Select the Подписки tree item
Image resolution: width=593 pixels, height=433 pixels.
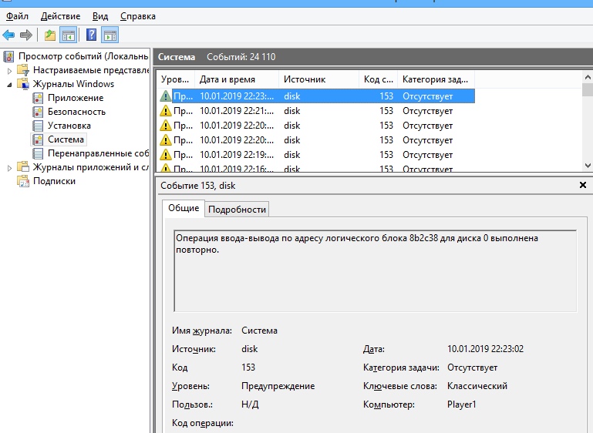coord(54,181)
